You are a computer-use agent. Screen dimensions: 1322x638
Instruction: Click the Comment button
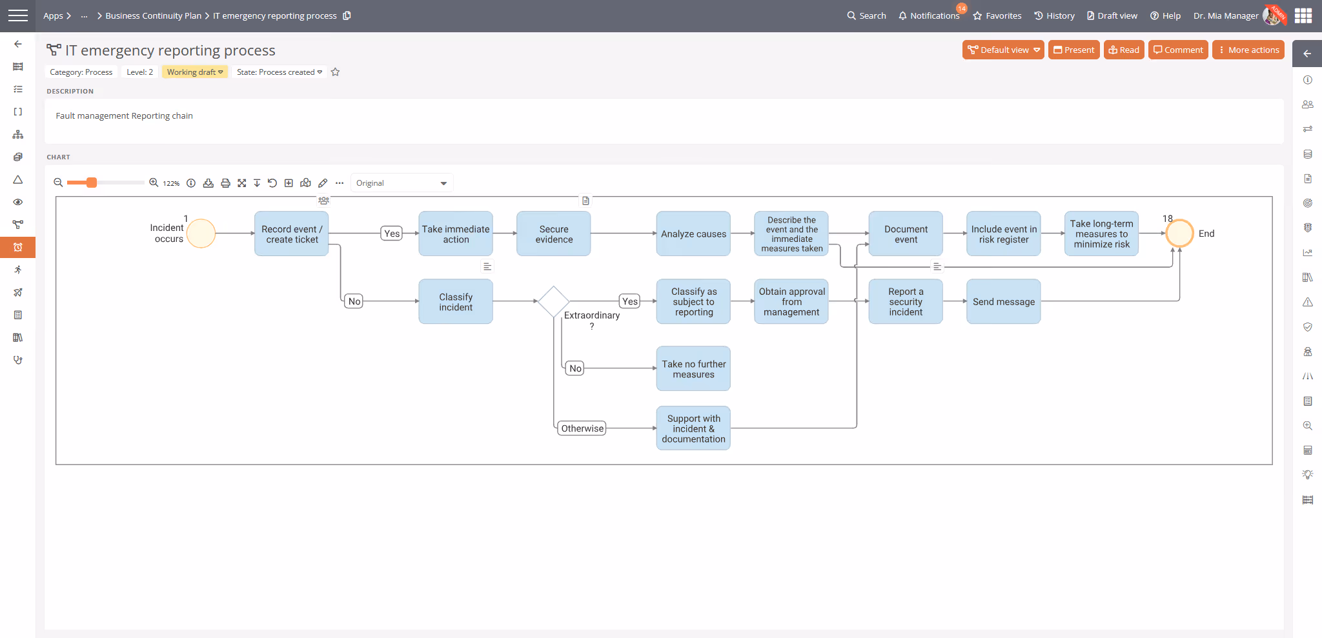point(1178,50)
